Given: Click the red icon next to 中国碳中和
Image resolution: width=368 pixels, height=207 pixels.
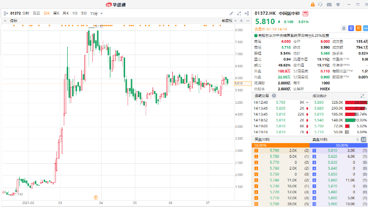Looking at the screenshot, I should tap(305, 13).
